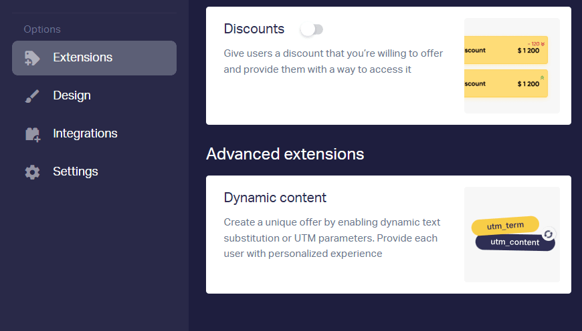Select the Discounts card heading

(x=254, y=29)
